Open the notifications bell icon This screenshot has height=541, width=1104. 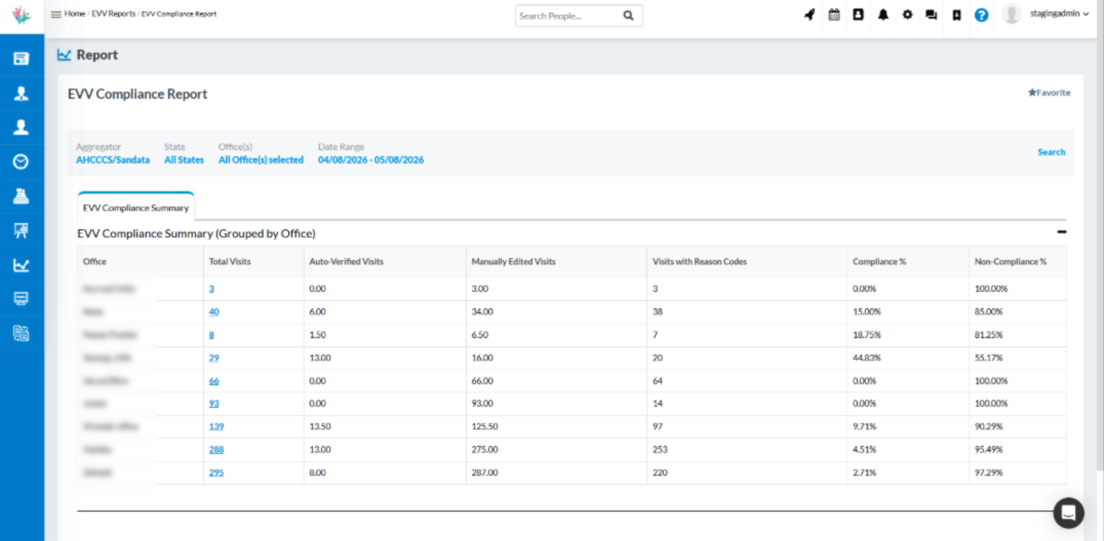pos(883,14)
